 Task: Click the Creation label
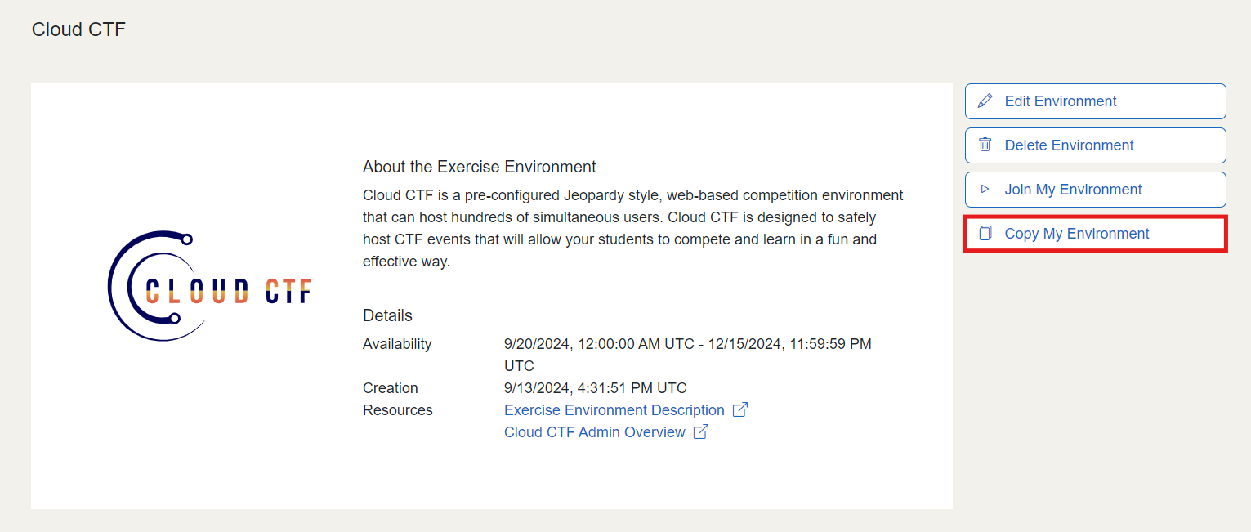click(391, 388)
